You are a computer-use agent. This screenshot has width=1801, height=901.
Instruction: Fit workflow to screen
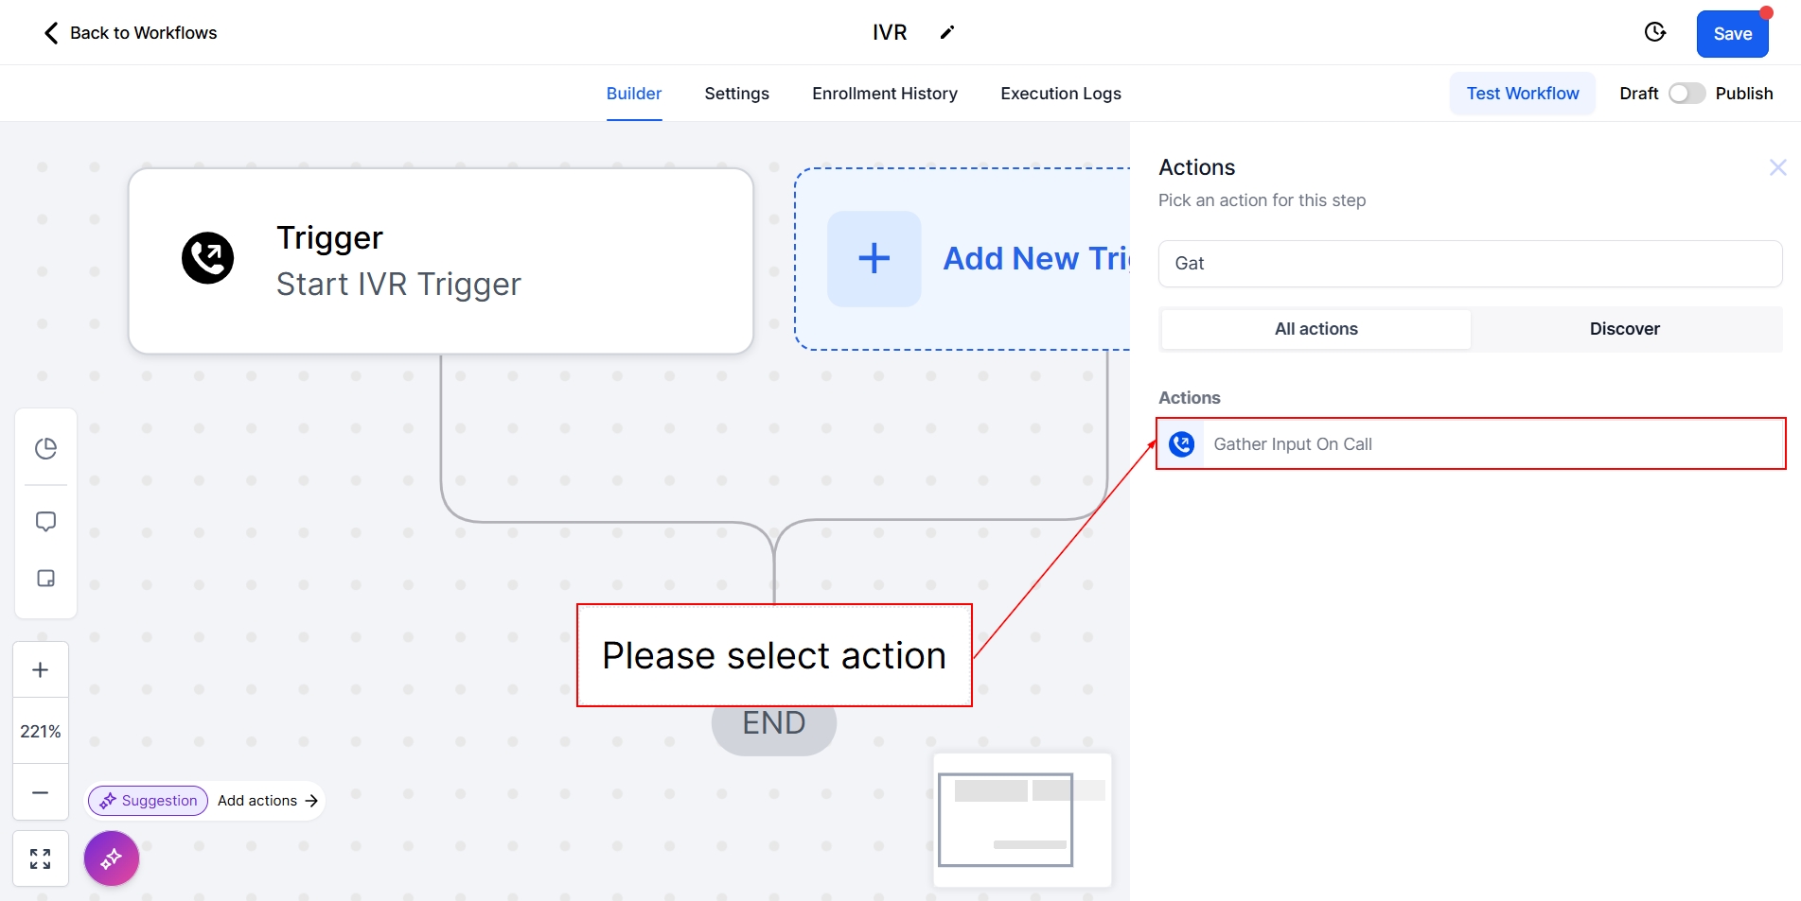(41, 858)
